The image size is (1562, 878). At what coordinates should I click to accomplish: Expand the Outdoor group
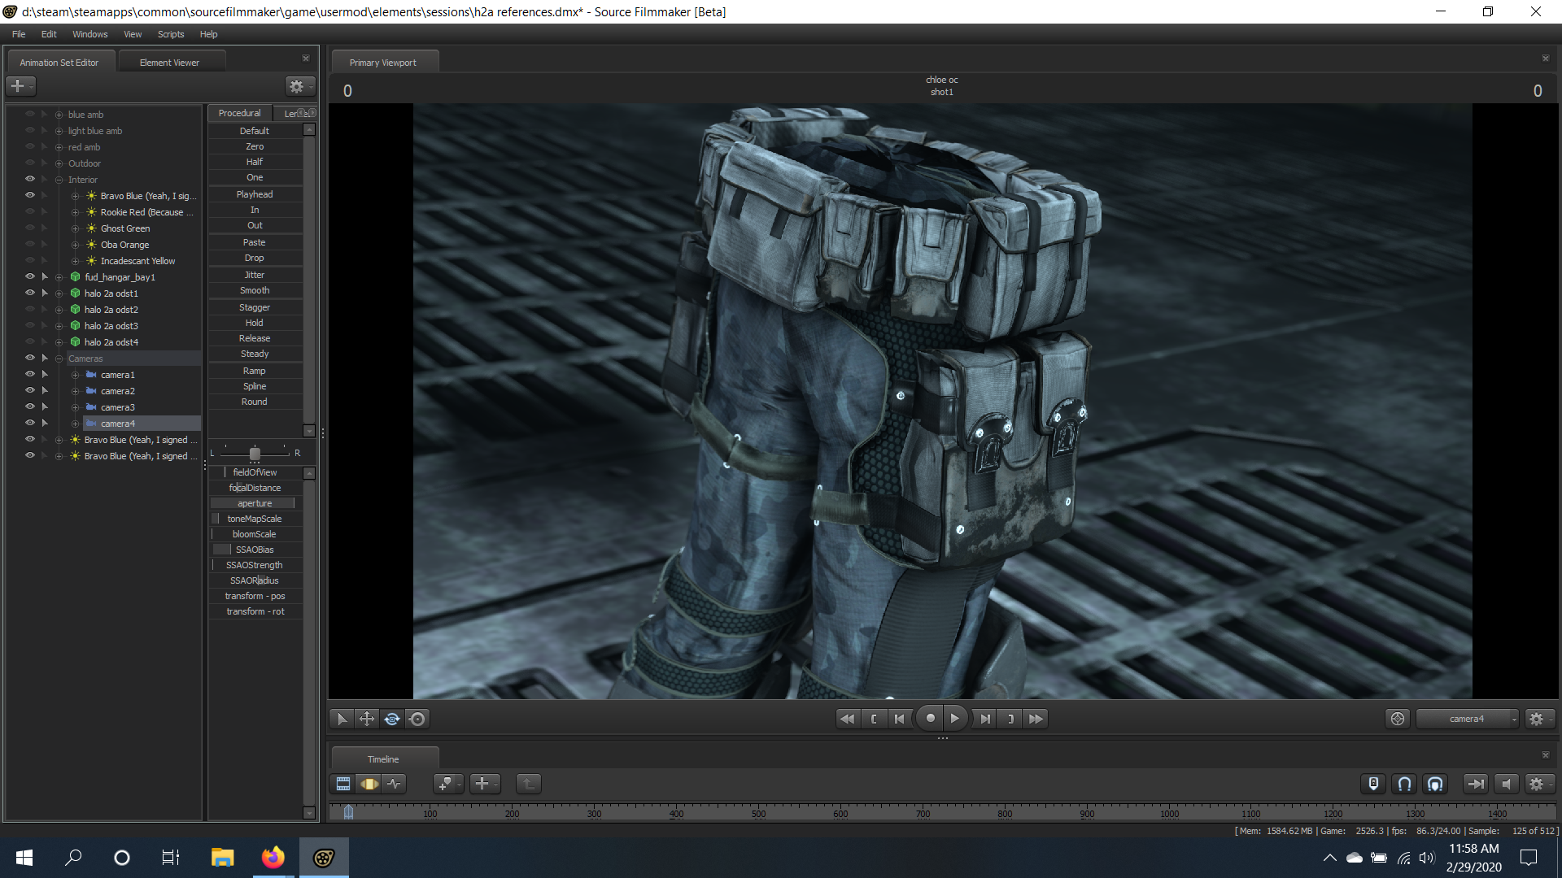point(59,163)
